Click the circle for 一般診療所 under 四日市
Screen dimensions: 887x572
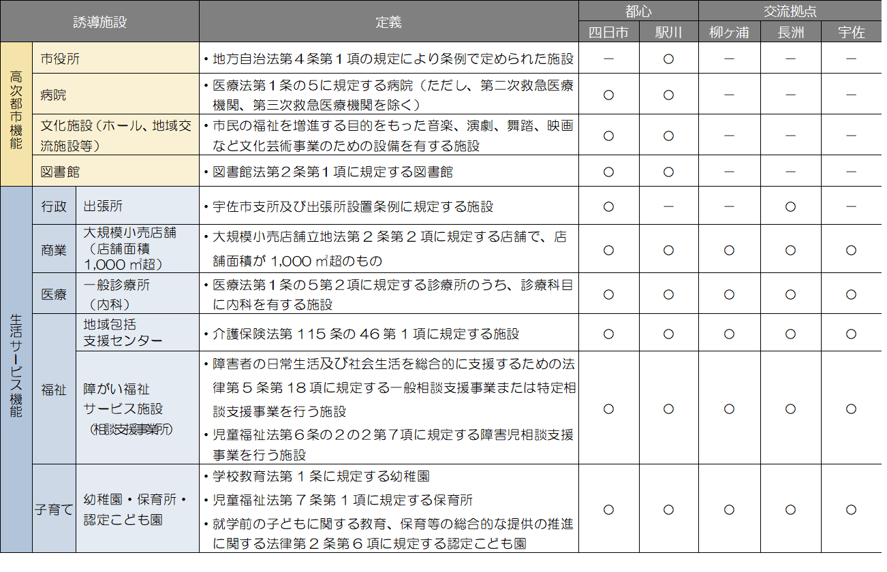coord(609,294)
